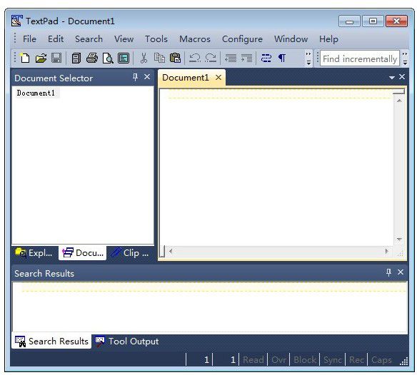Image resolution: width=417 pixels, height=375 pixels.
Task: Click the Redo arrow icon
Action: 211,58
